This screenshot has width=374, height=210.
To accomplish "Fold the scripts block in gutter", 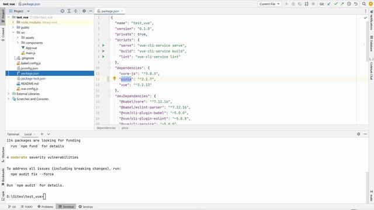I will (x=110, y=40).
